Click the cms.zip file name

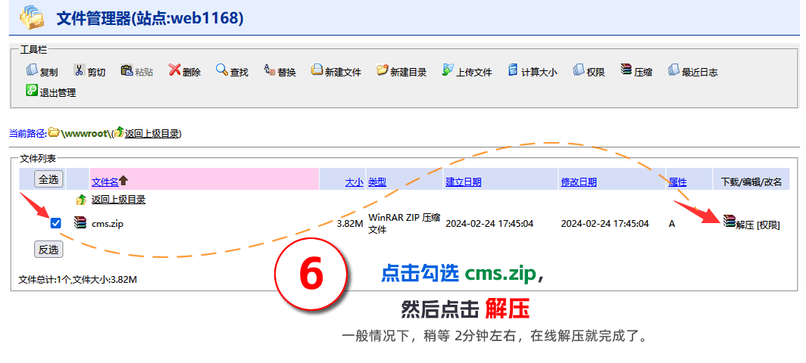coord(108,223)
